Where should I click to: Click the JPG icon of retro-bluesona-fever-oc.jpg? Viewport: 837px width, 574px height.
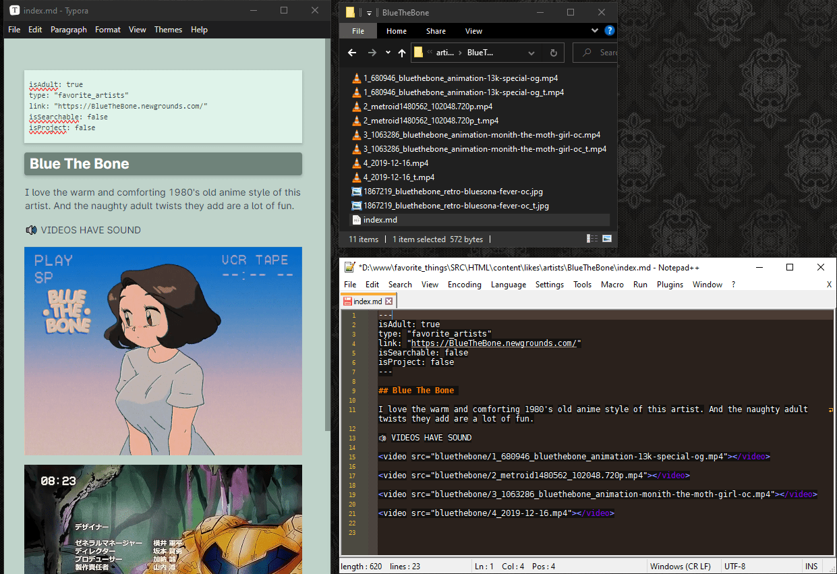coord(357,192)
